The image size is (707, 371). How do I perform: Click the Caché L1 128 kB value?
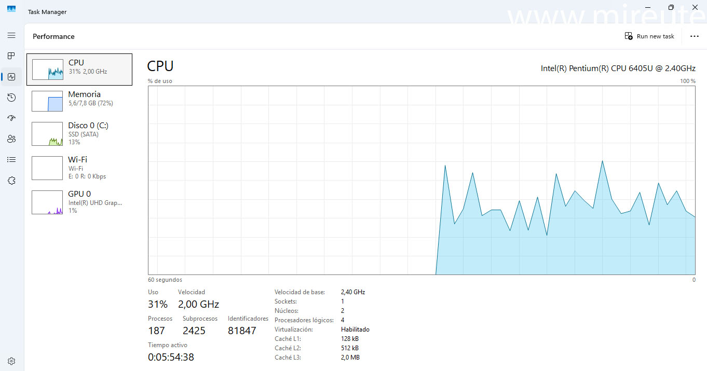[x=350, y=339]
